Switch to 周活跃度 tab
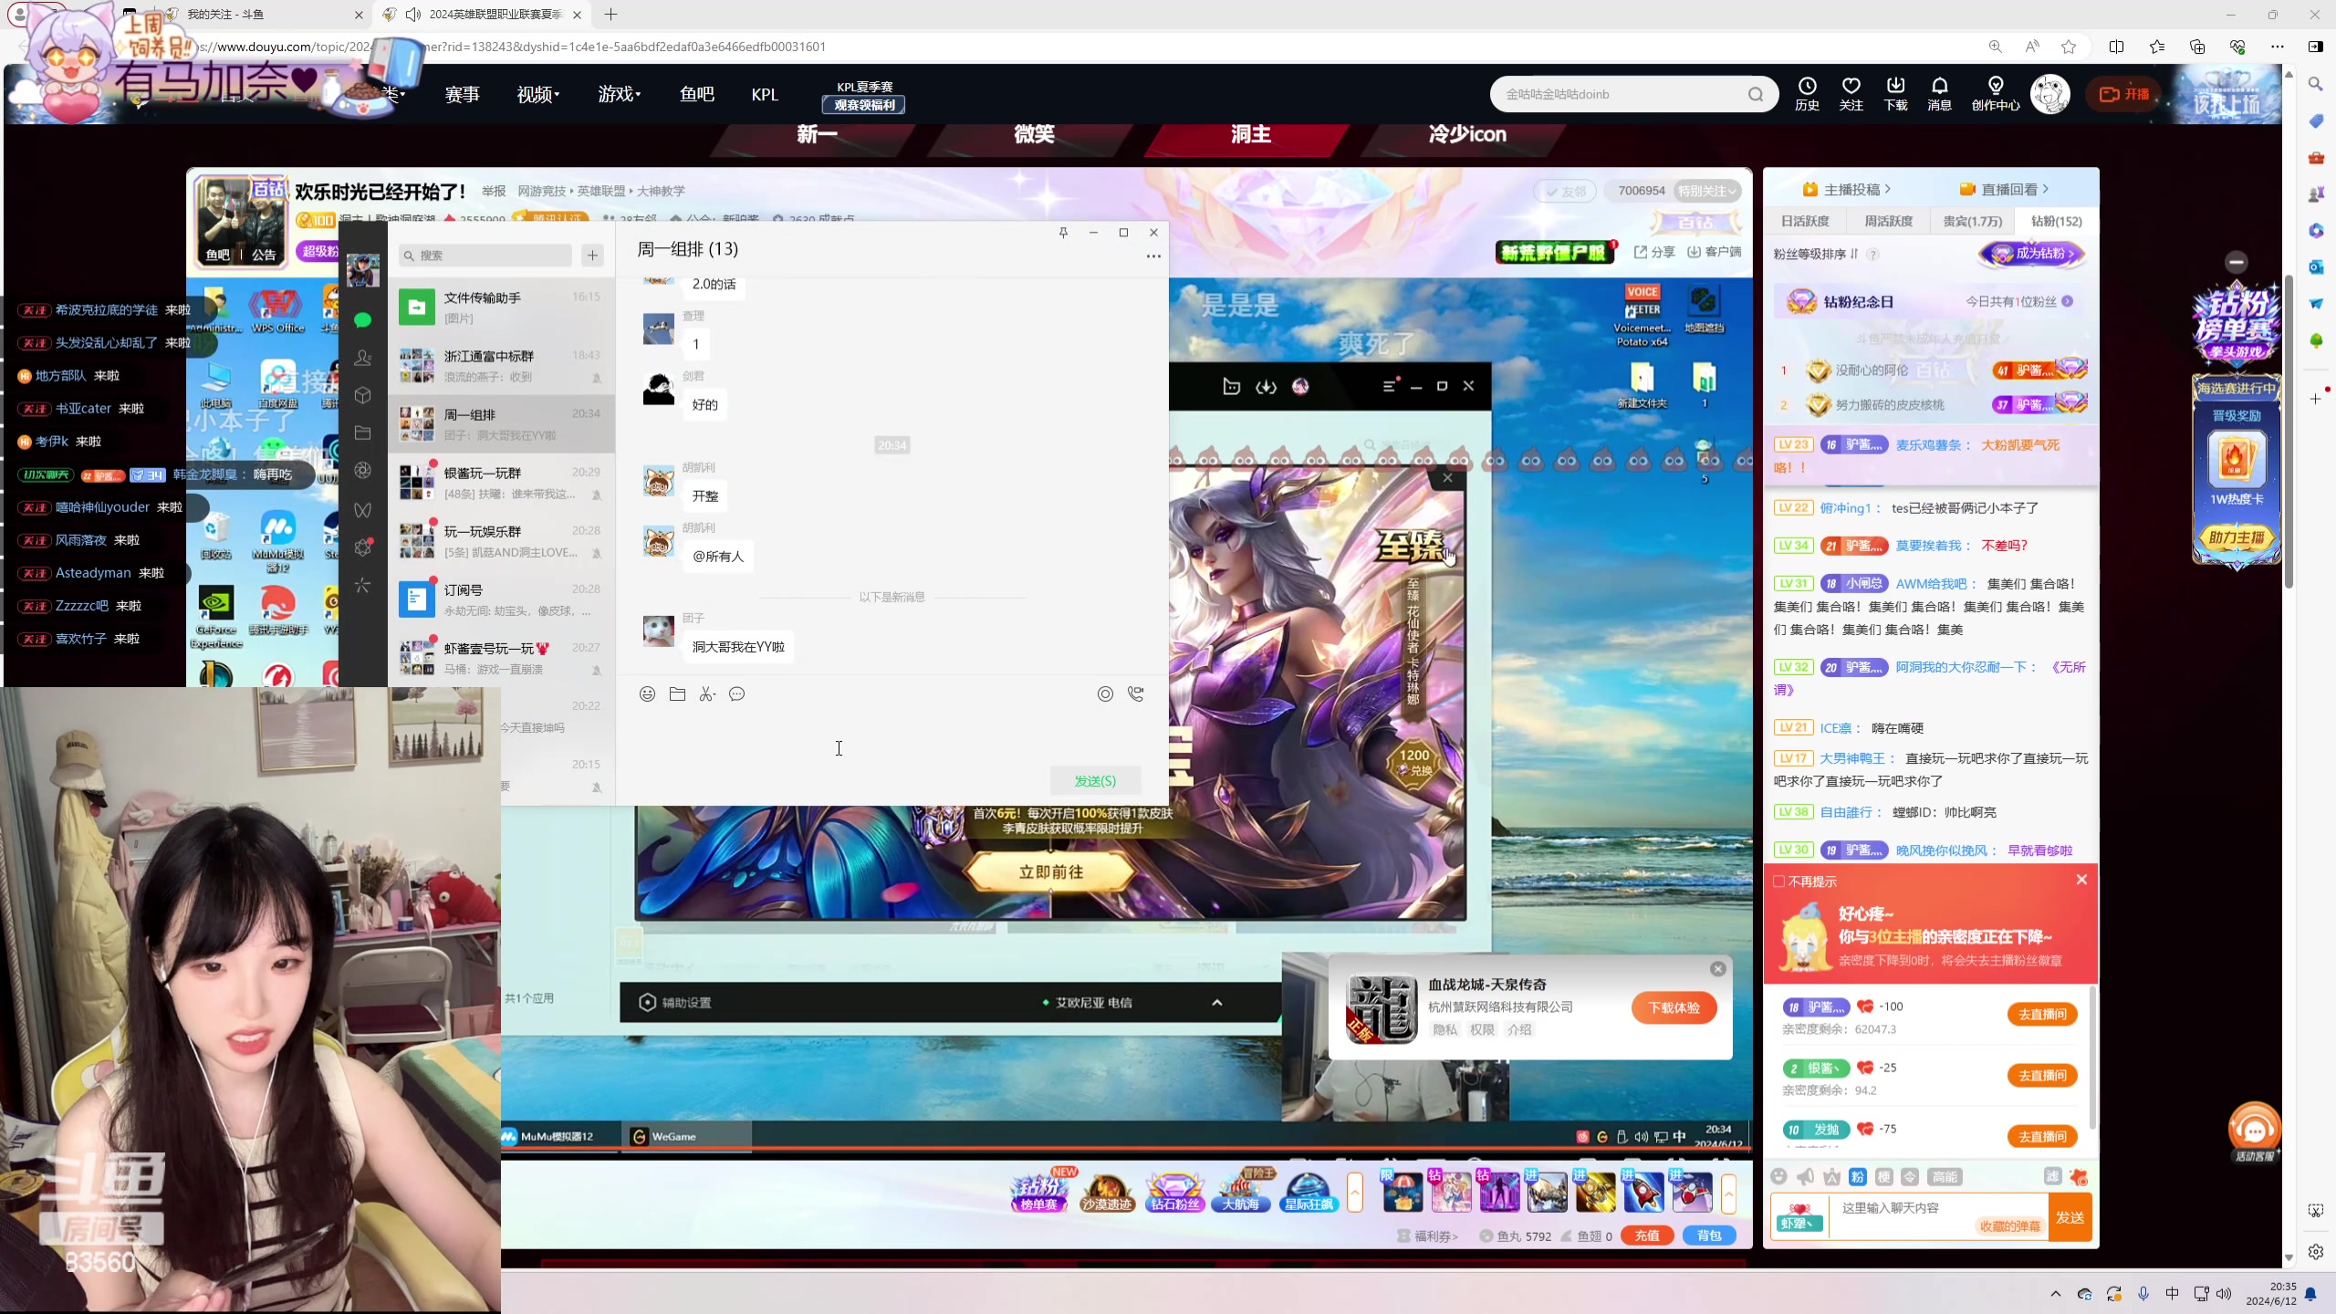This screenshot has width=2336, height=1314. point(1888,222)
